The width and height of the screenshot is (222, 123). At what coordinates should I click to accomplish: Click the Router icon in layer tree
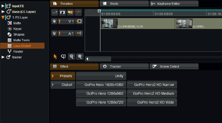pyautogui.click(x=10, y=52)
